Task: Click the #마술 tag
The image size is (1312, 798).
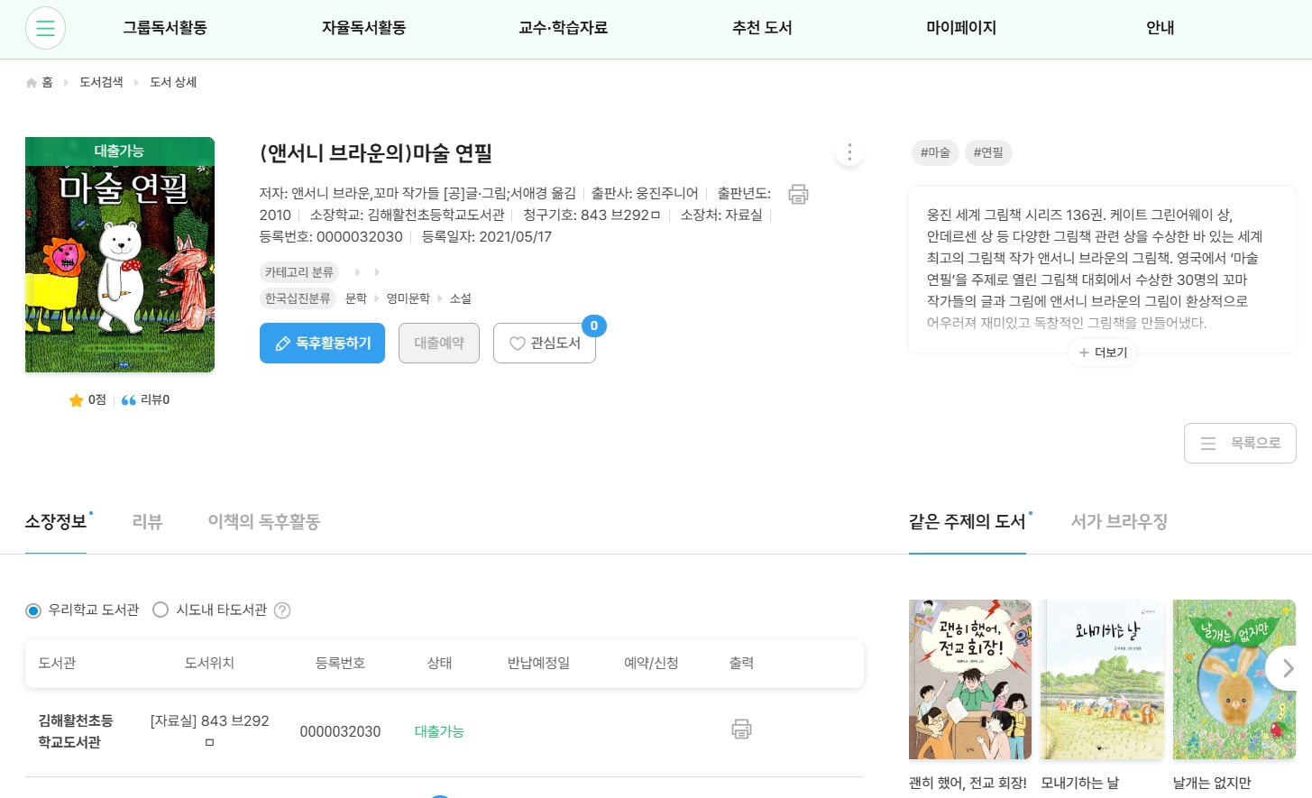Action: 934,153
